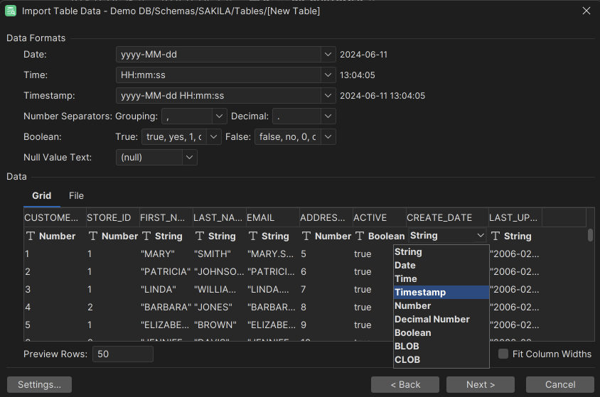Click the type icon in LAST_UPDATE column
The image size is (600, 397).
tap(496, 236)
